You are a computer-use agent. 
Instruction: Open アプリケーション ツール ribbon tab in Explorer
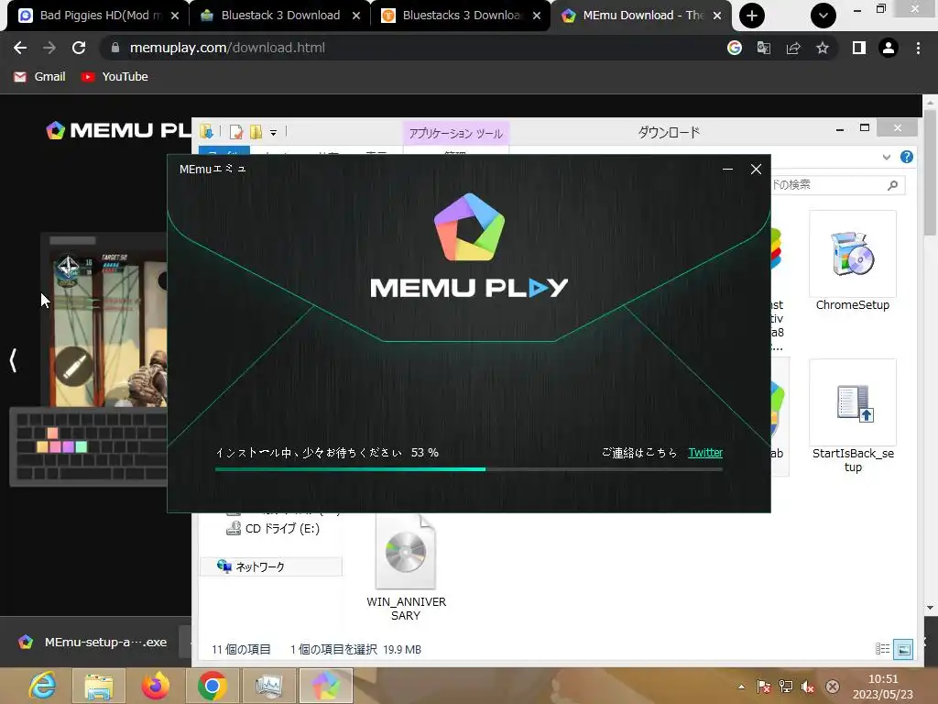(456, 134)
